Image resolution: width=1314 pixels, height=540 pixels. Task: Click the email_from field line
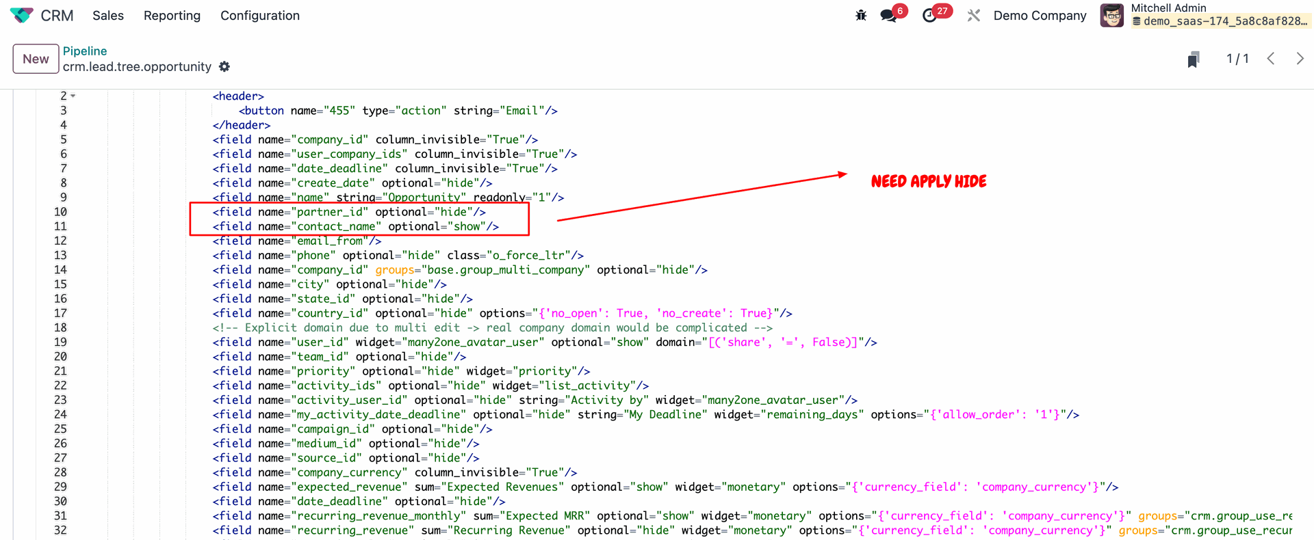click(x=297, y=241)
